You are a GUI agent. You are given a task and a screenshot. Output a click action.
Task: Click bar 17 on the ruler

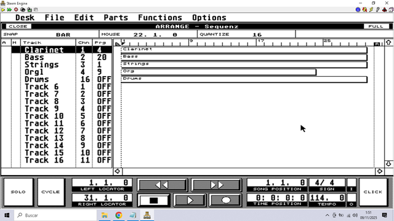261,41
